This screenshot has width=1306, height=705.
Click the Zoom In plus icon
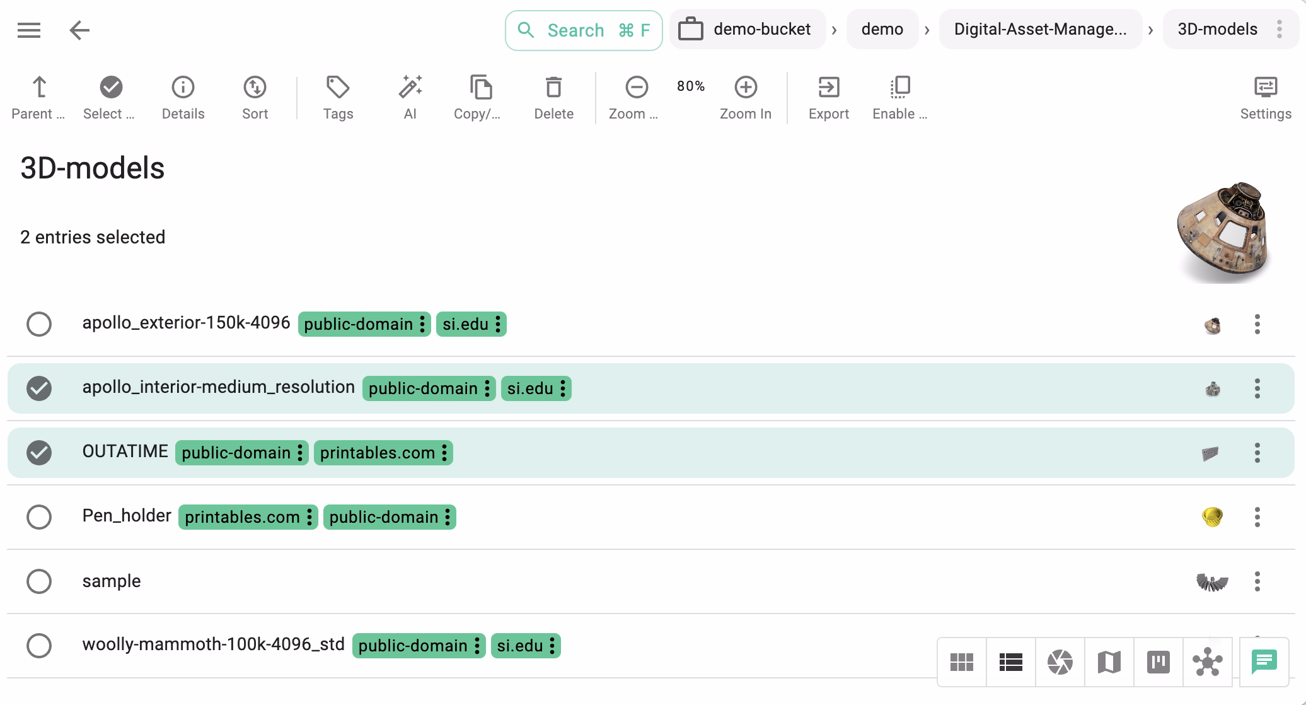[x=746, y=88]
